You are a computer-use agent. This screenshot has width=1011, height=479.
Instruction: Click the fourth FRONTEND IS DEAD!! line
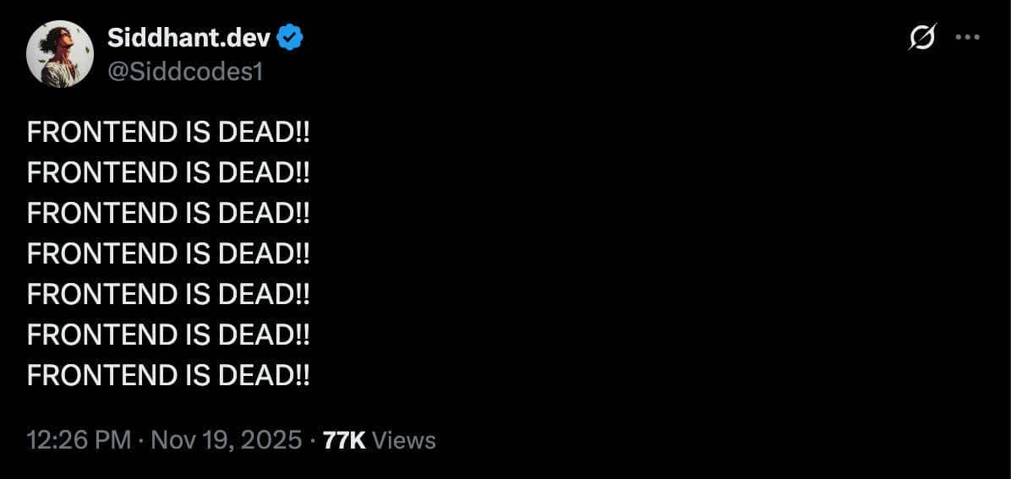[168, 253]
